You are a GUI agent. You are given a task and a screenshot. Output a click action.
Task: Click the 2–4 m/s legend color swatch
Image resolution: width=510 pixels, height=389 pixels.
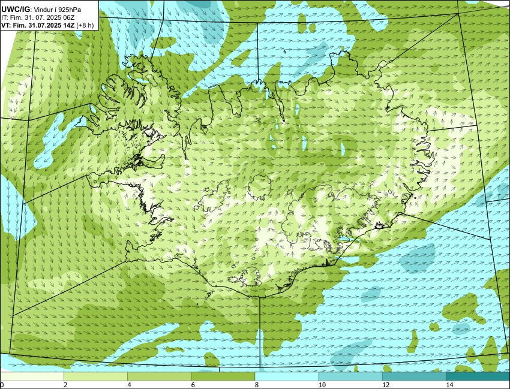(x=95, y=376)
